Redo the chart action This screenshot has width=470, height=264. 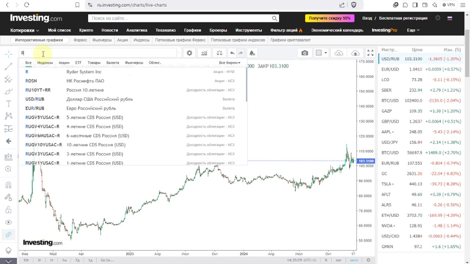[241, 53]
